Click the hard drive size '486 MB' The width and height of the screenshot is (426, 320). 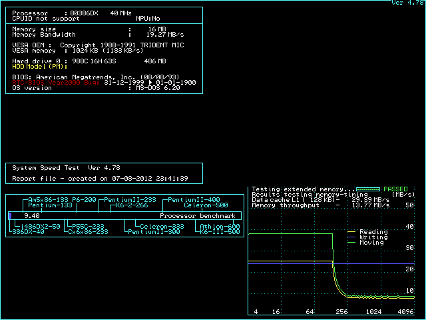pyautogui.click(x=155, y=61)
